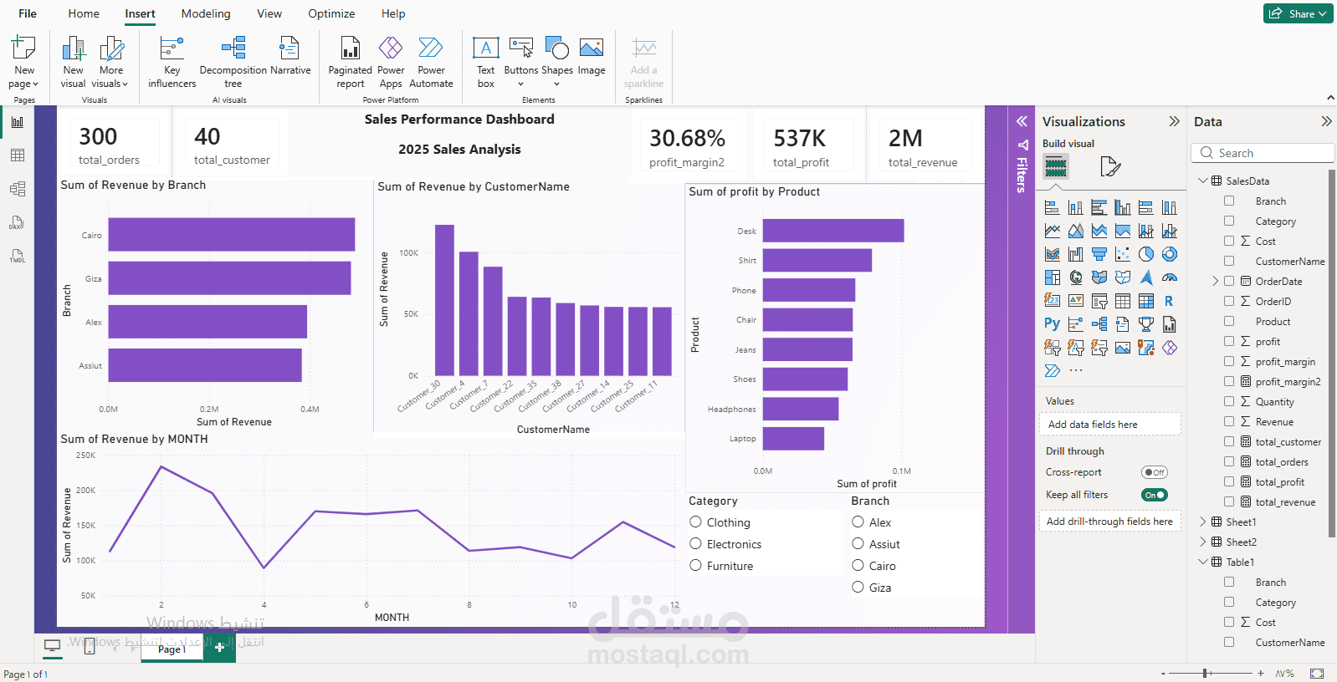The height and width of the screenshot is (682, 1337).
Task: Open the Help ribbon tab
Action: (393, 13)
